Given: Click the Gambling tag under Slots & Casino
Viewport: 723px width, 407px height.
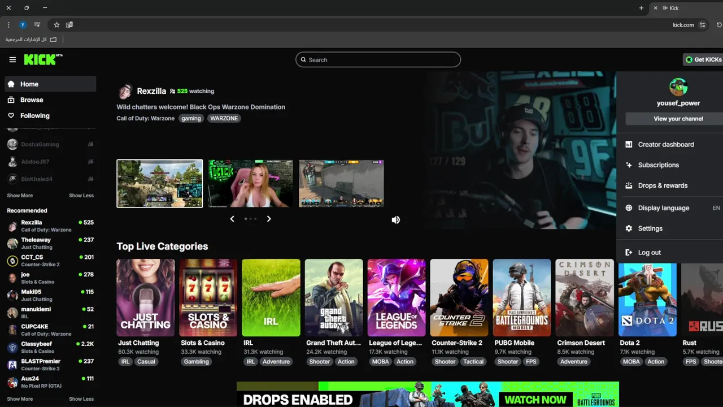Looking at the screenshot, I should click(x=196, y=362).
